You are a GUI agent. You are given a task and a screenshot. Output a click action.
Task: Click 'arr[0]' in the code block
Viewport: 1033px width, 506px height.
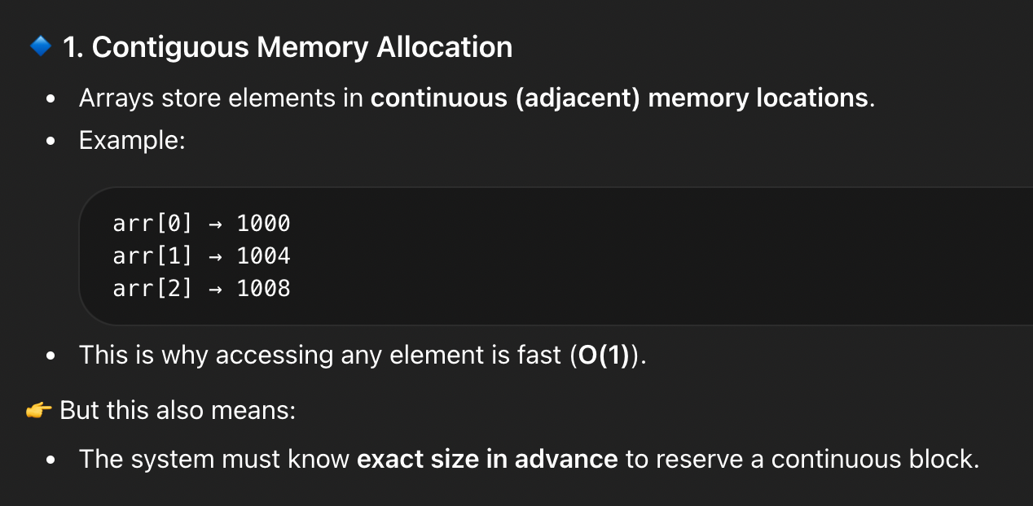point(153,224)
